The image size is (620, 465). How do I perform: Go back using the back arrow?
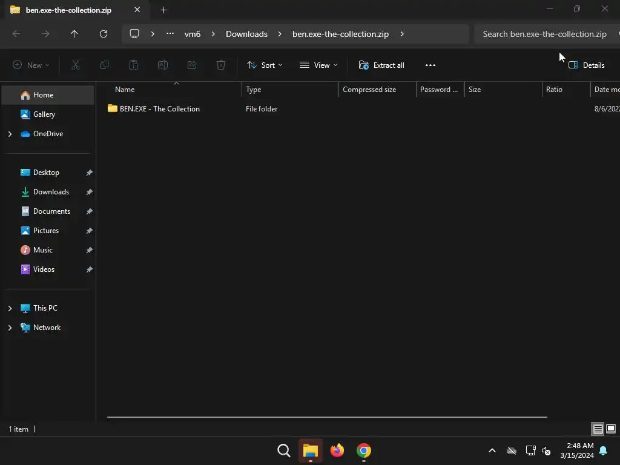click(x=16, y=34)
